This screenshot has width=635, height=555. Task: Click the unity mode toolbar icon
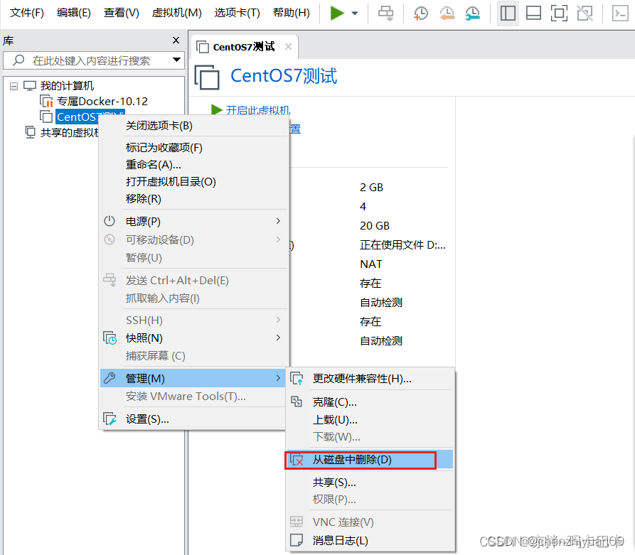click(585, 14)
